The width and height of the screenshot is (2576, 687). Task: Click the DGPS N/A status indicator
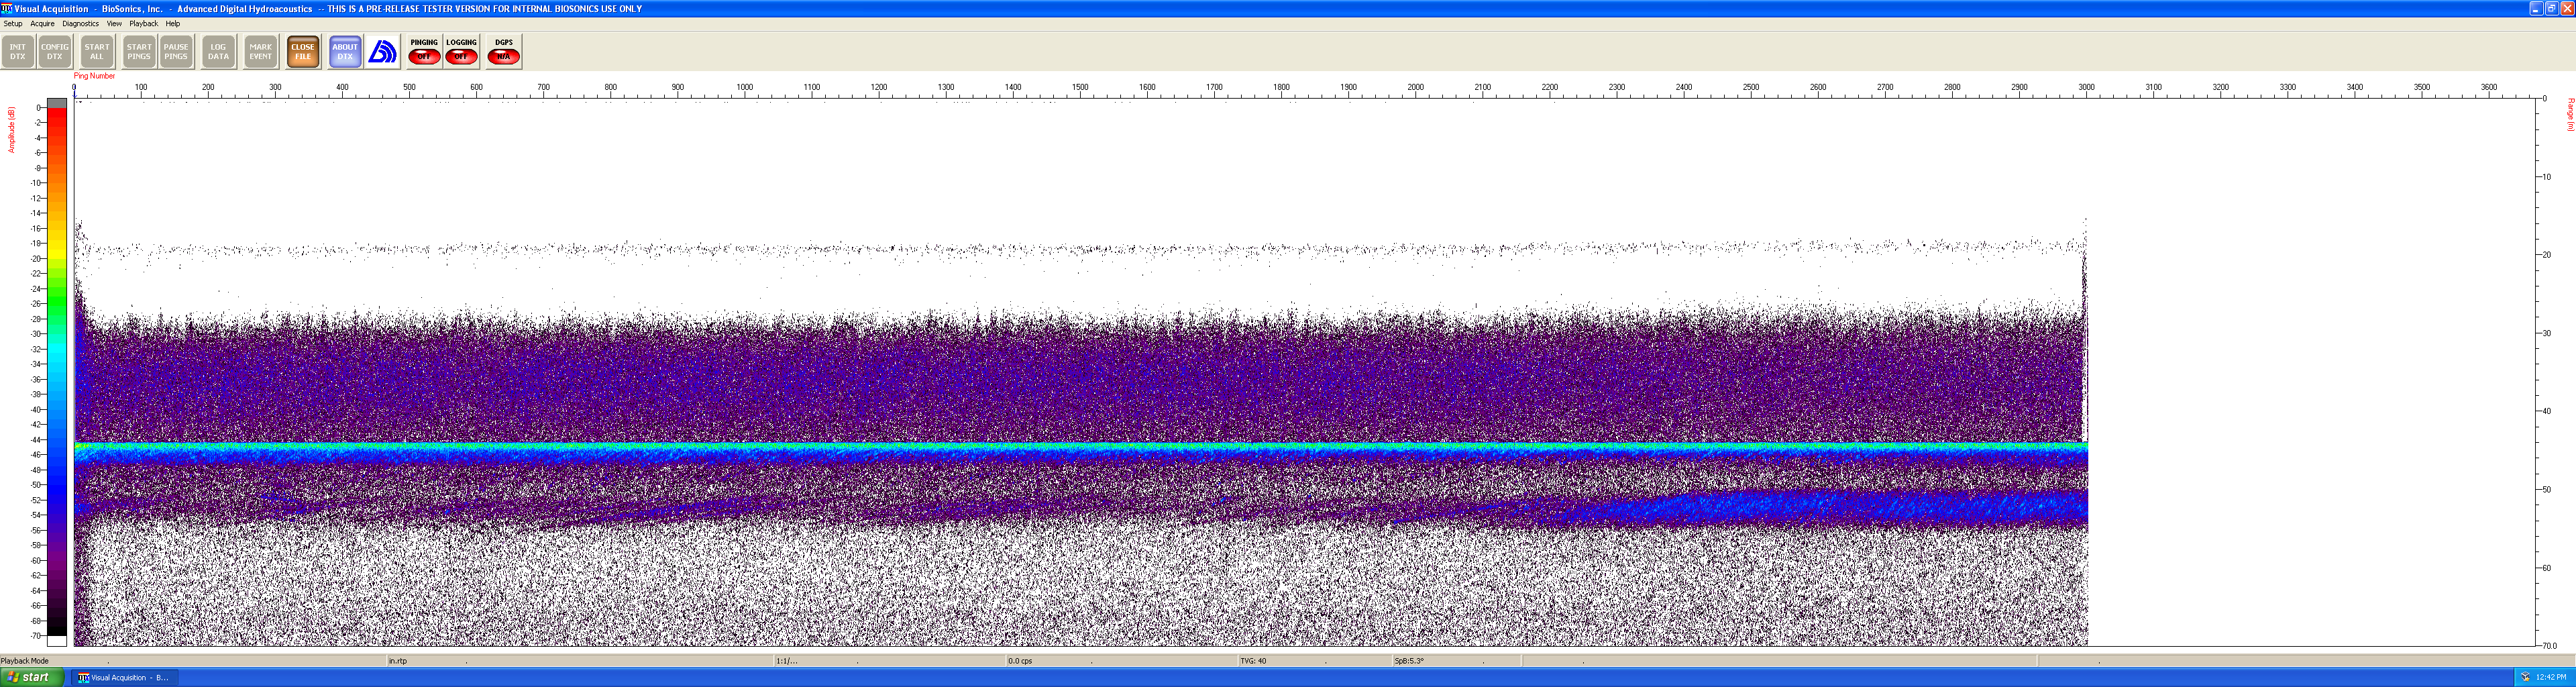503,51
